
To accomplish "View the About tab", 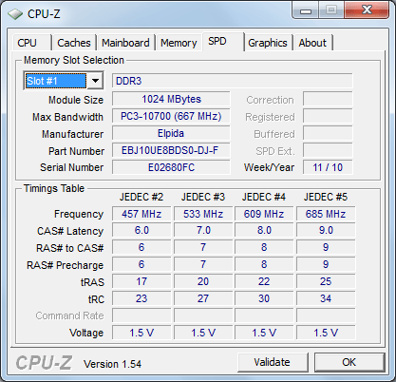I will [312, 43].
